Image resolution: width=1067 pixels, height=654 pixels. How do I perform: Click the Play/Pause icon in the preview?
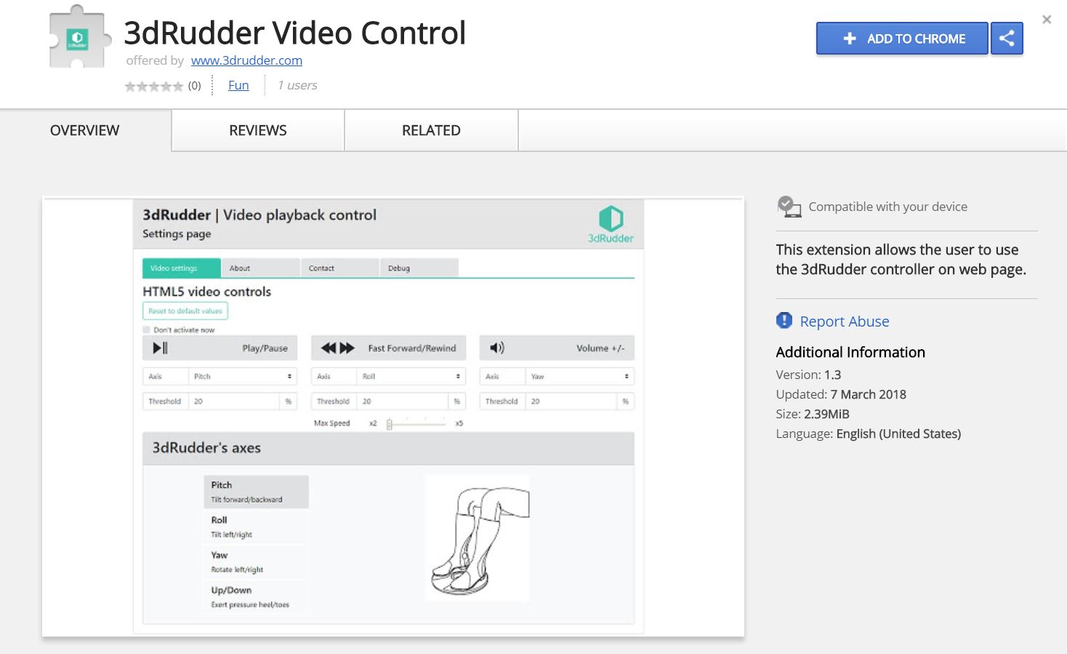coord(160,348)
